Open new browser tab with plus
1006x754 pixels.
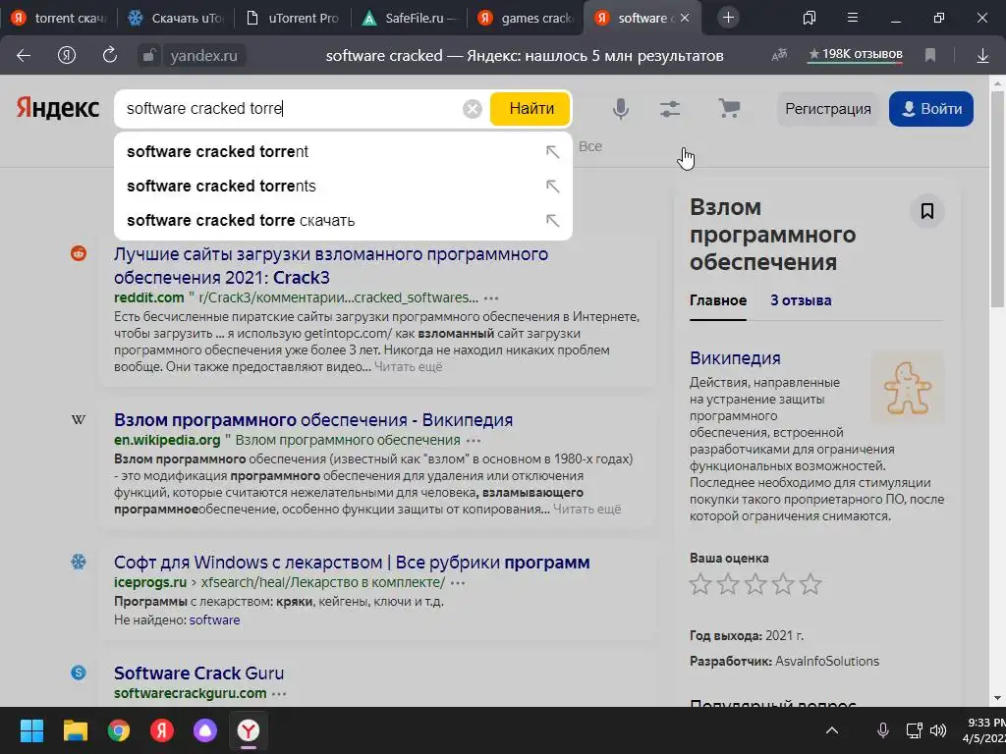[x=728, y=18]
